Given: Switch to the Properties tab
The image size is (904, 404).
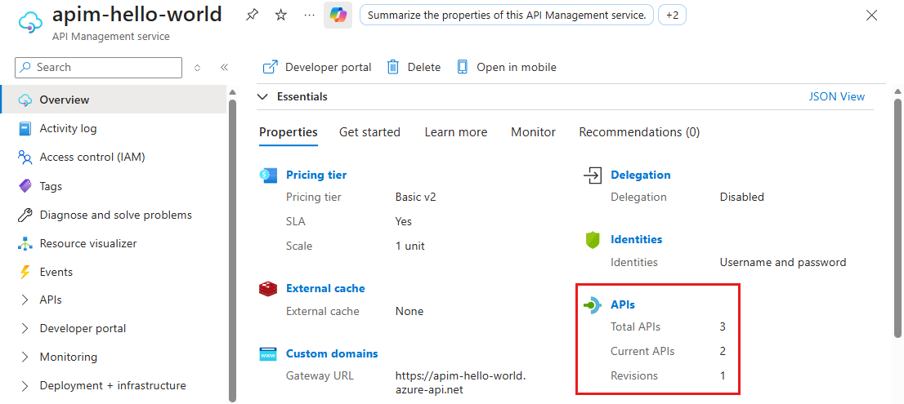Looking at the screenshot, I should (x=289, y=132).
